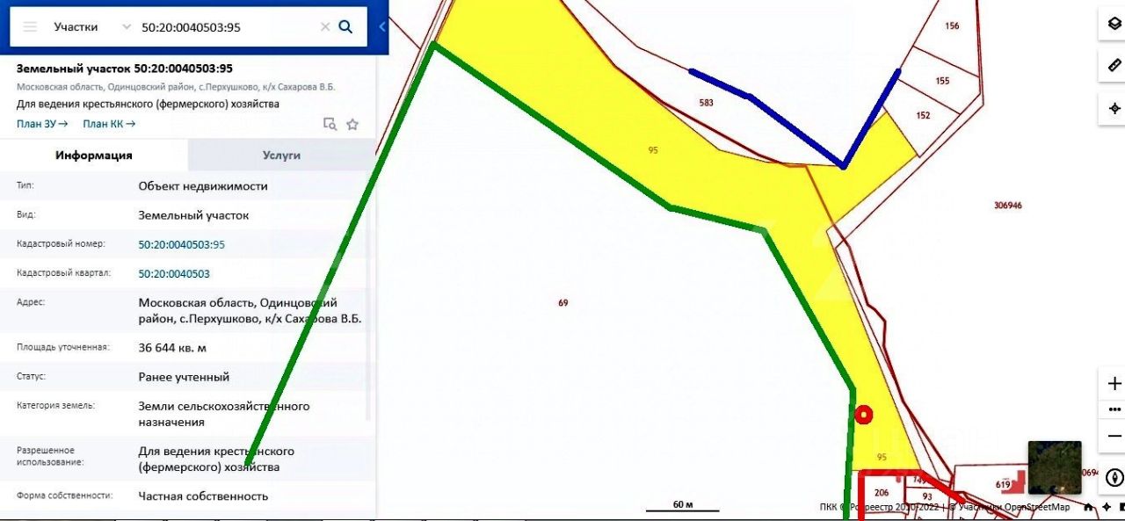1125x521 pixels.
Task: Click the magnifier search button
Action: click(345, 27)
